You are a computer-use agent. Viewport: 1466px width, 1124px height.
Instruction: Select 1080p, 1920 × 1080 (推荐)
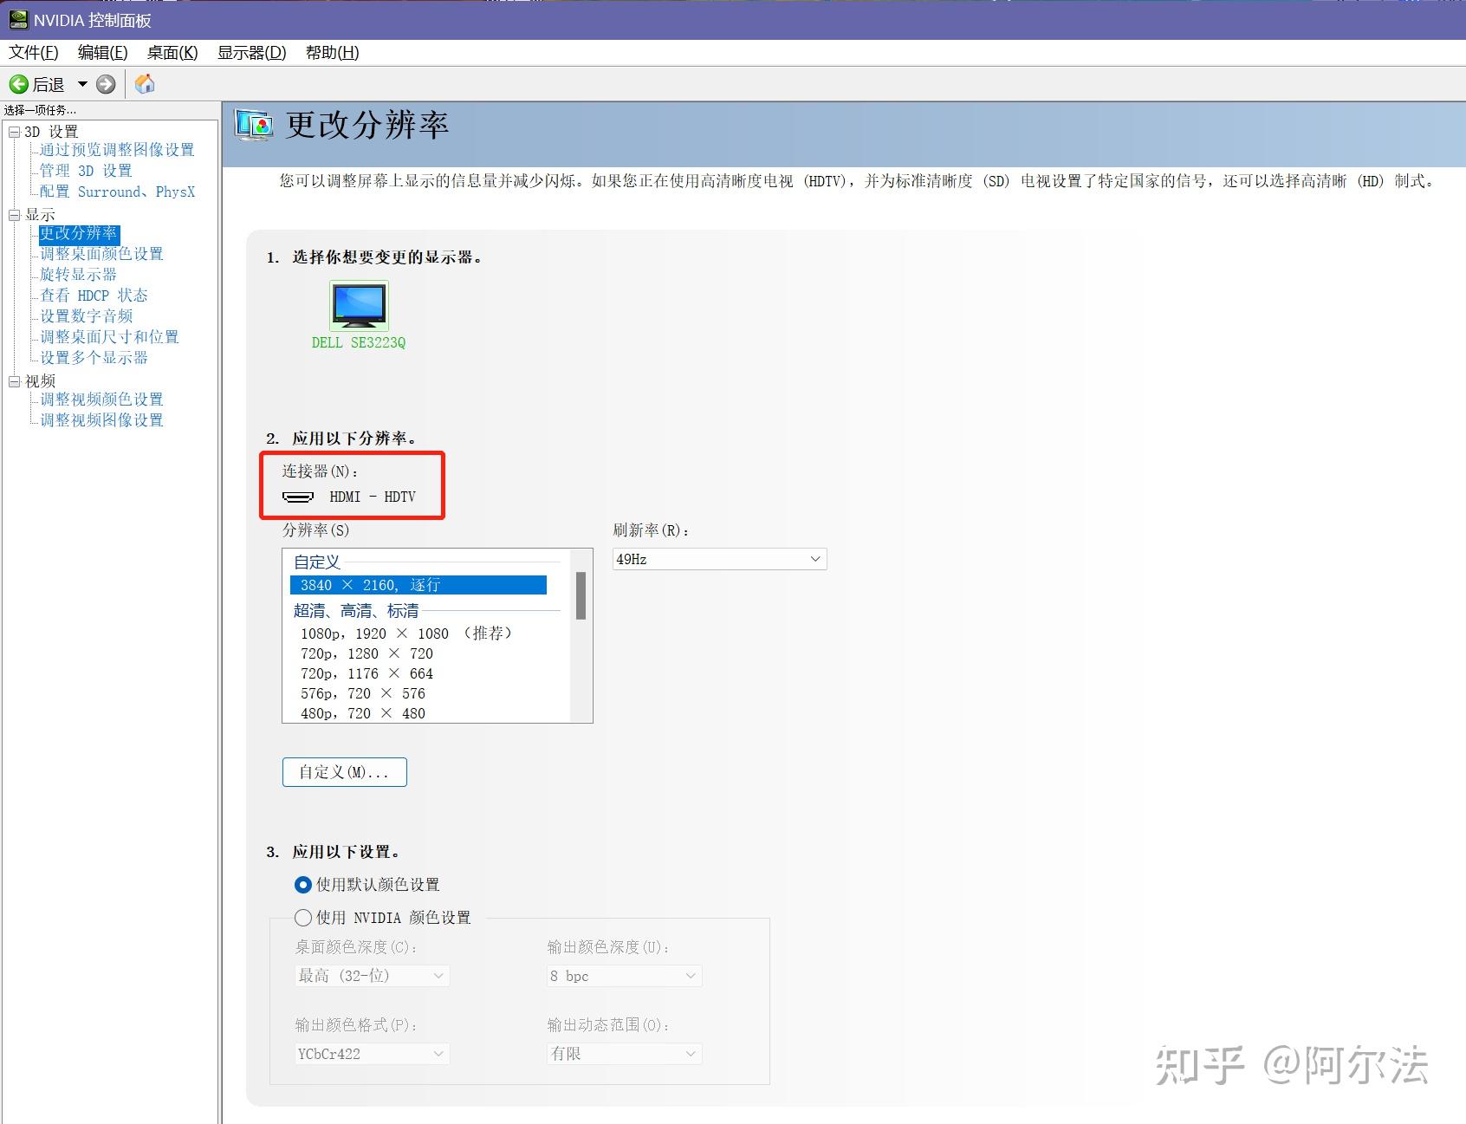coord(406,633)
